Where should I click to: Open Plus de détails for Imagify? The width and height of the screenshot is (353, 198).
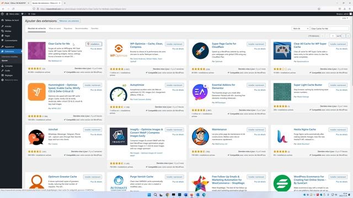pyautogui.click(x=178, y=134)
